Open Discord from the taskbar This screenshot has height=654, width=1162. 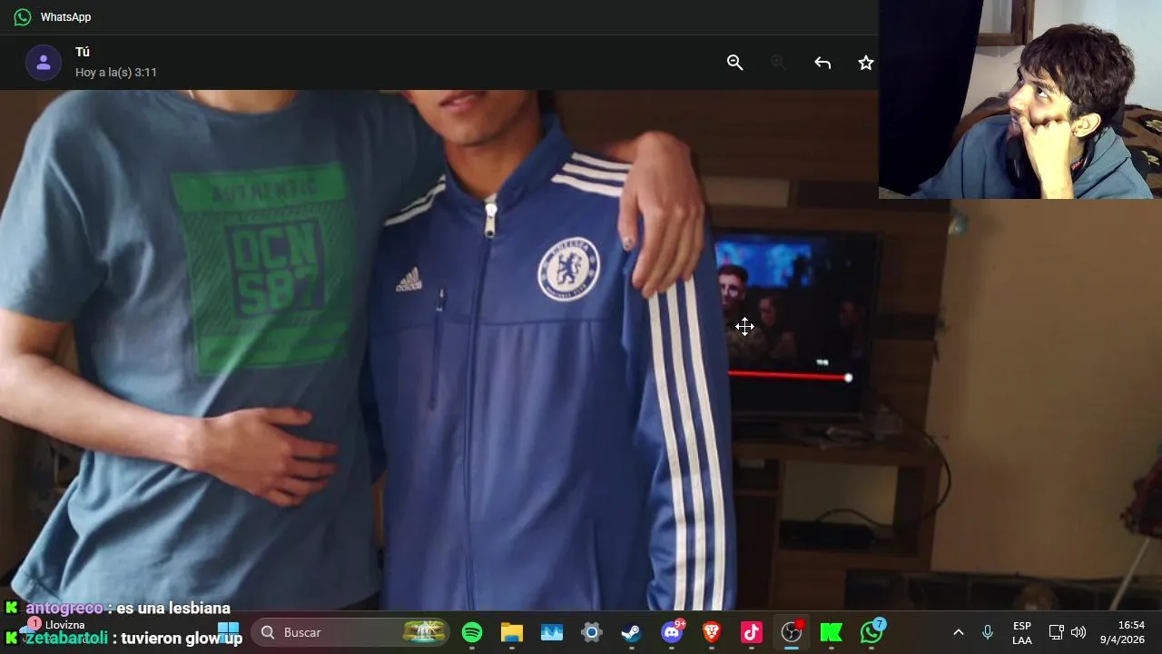[672, 632]
